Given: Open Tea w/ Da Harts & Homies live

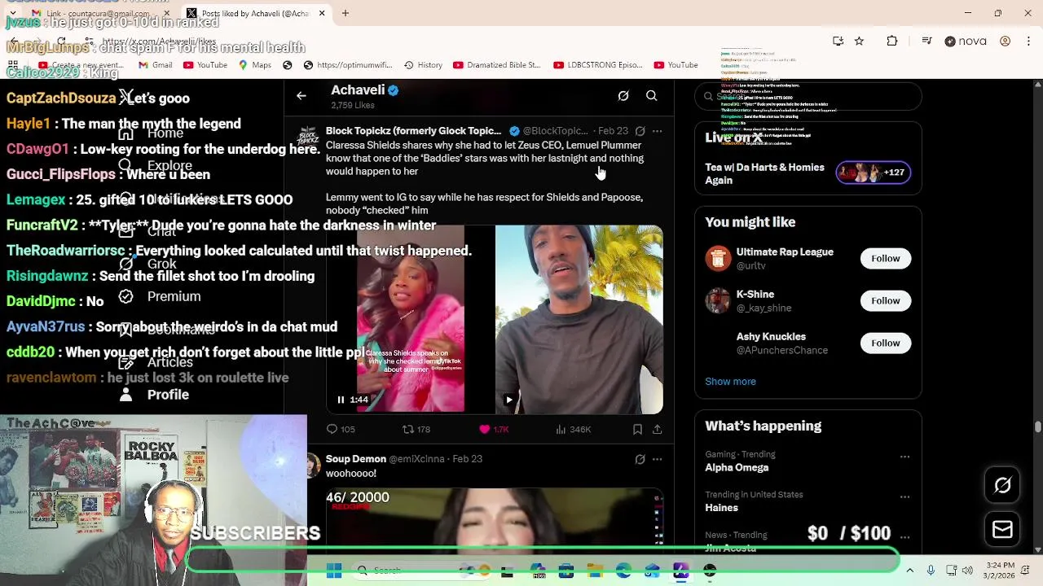Looking at the screenshot, I should click(807, 173).
